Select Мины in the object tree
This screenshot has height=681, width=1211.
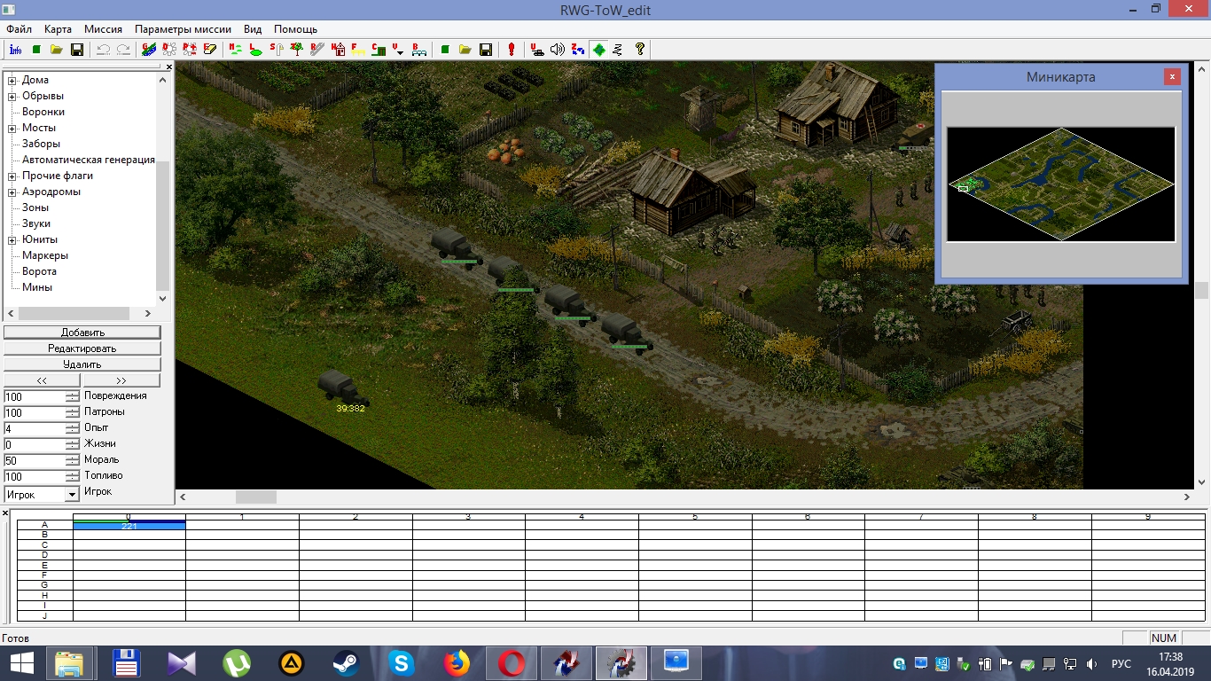[37, 287]
